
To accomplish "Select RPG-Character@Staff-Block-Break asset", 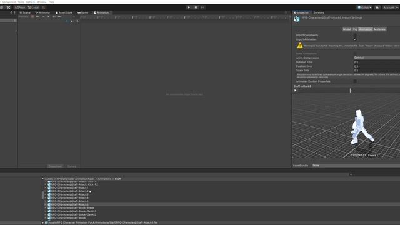I will point(72,208).
